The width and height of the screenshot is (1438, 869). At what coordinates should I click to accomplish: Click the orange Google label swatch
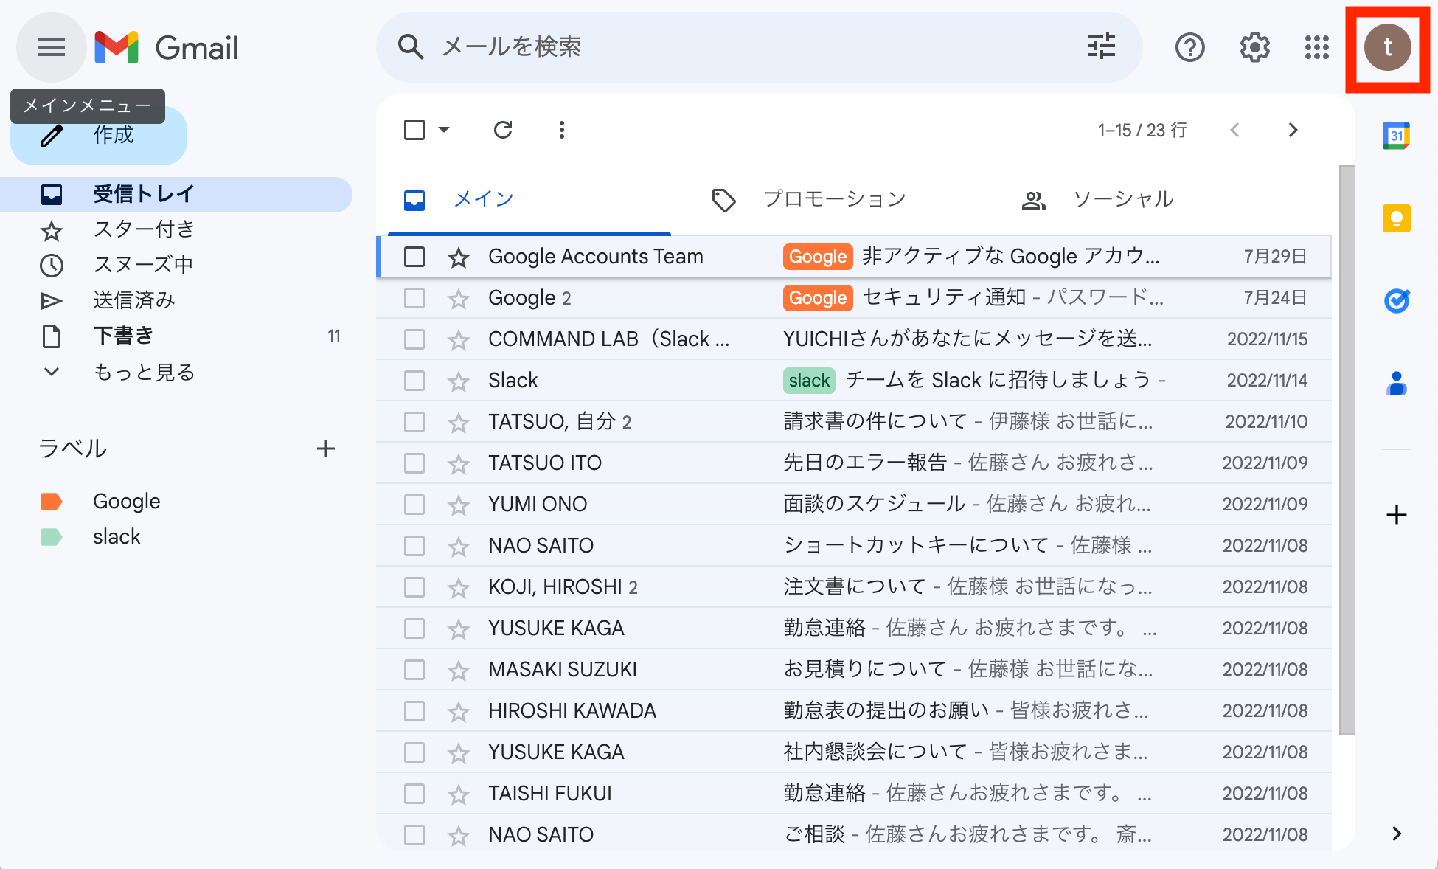coord(51,502)
